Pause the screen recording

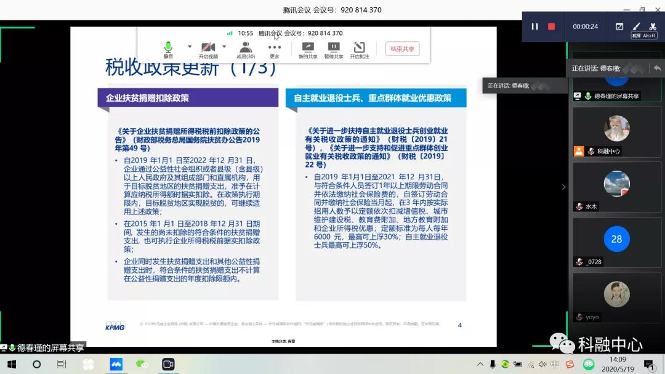[534, 26]
